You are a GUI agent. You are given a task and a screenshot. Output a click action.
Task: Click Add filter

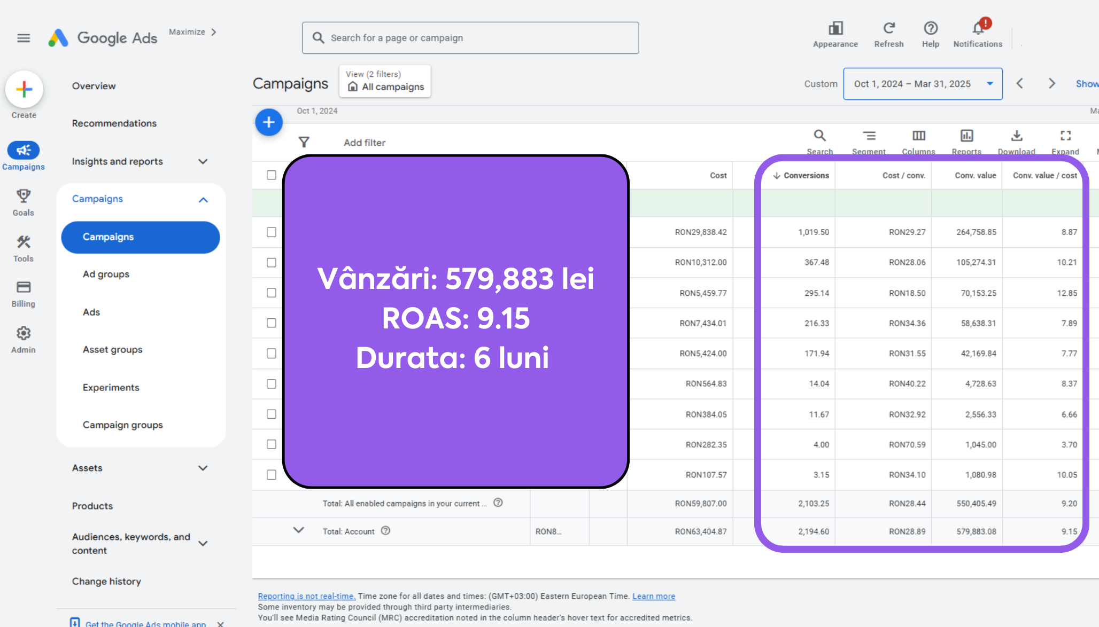pyautogui.click(x=364, y=143)
